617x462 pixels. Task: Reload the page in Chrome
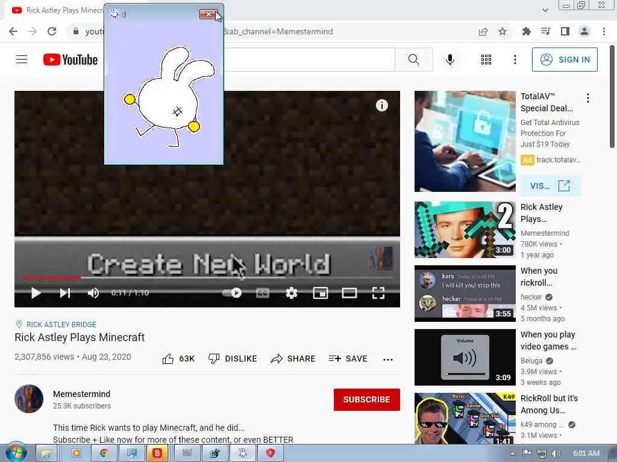pyautogui.click(x=52, y=31)
